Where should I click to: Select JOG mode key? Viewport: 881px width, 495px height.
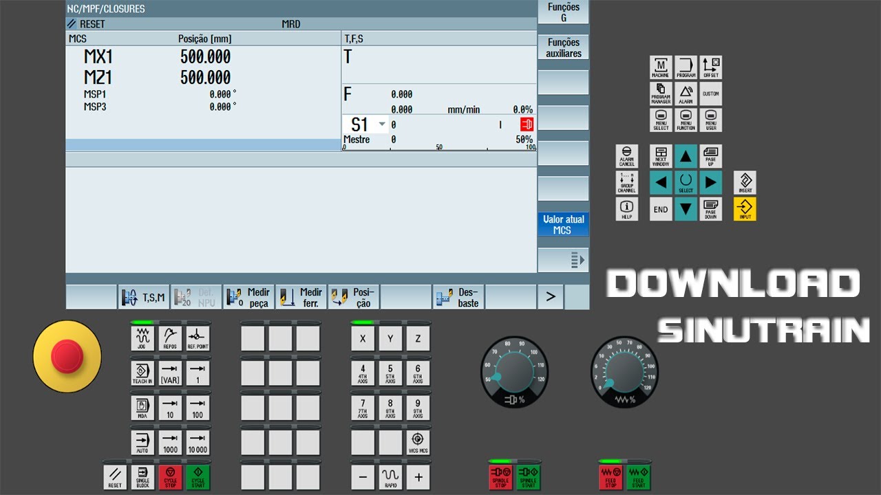tap(142, 338)
